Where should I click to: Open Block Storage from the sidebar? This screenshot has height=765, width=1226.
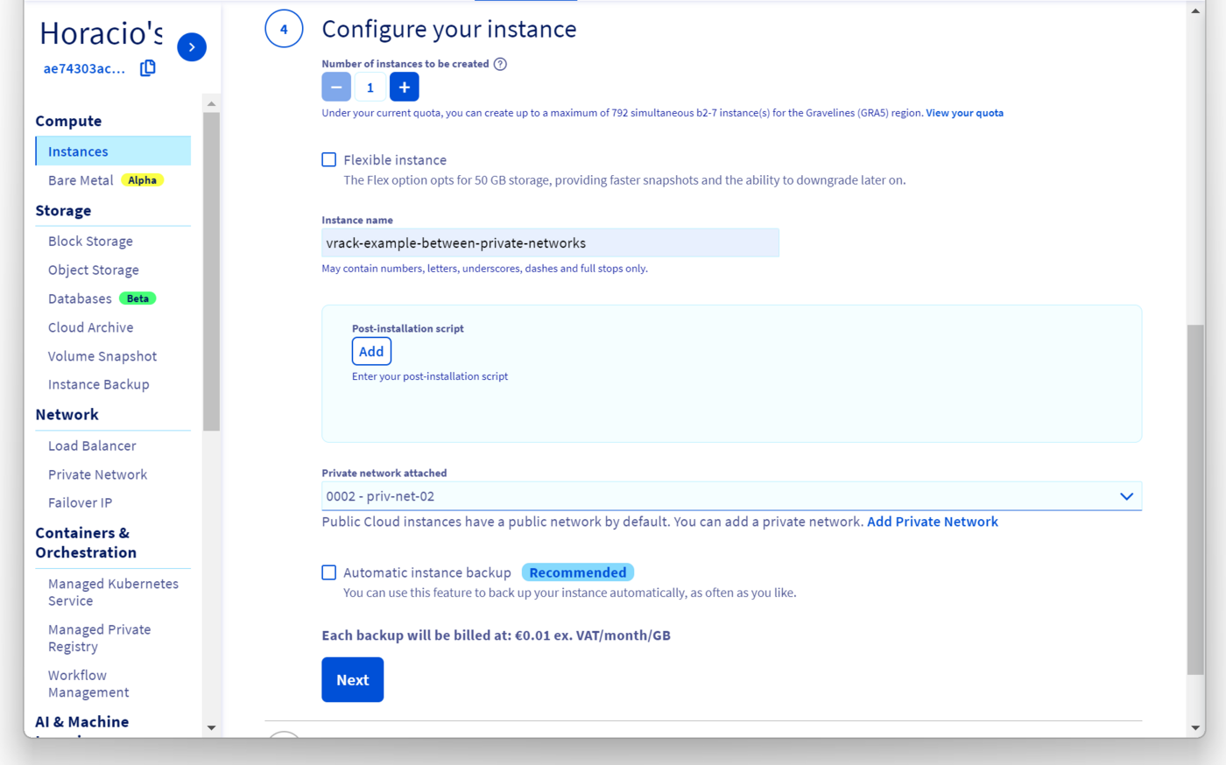click(x=90, y=242)
